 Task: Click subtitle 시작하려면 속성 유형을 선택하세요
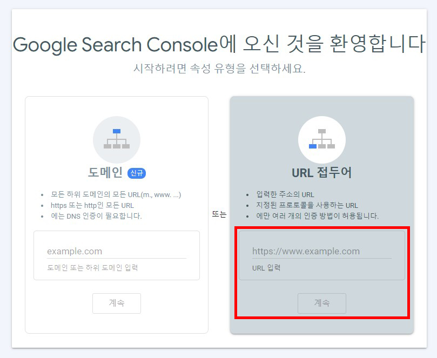(219, 69)
